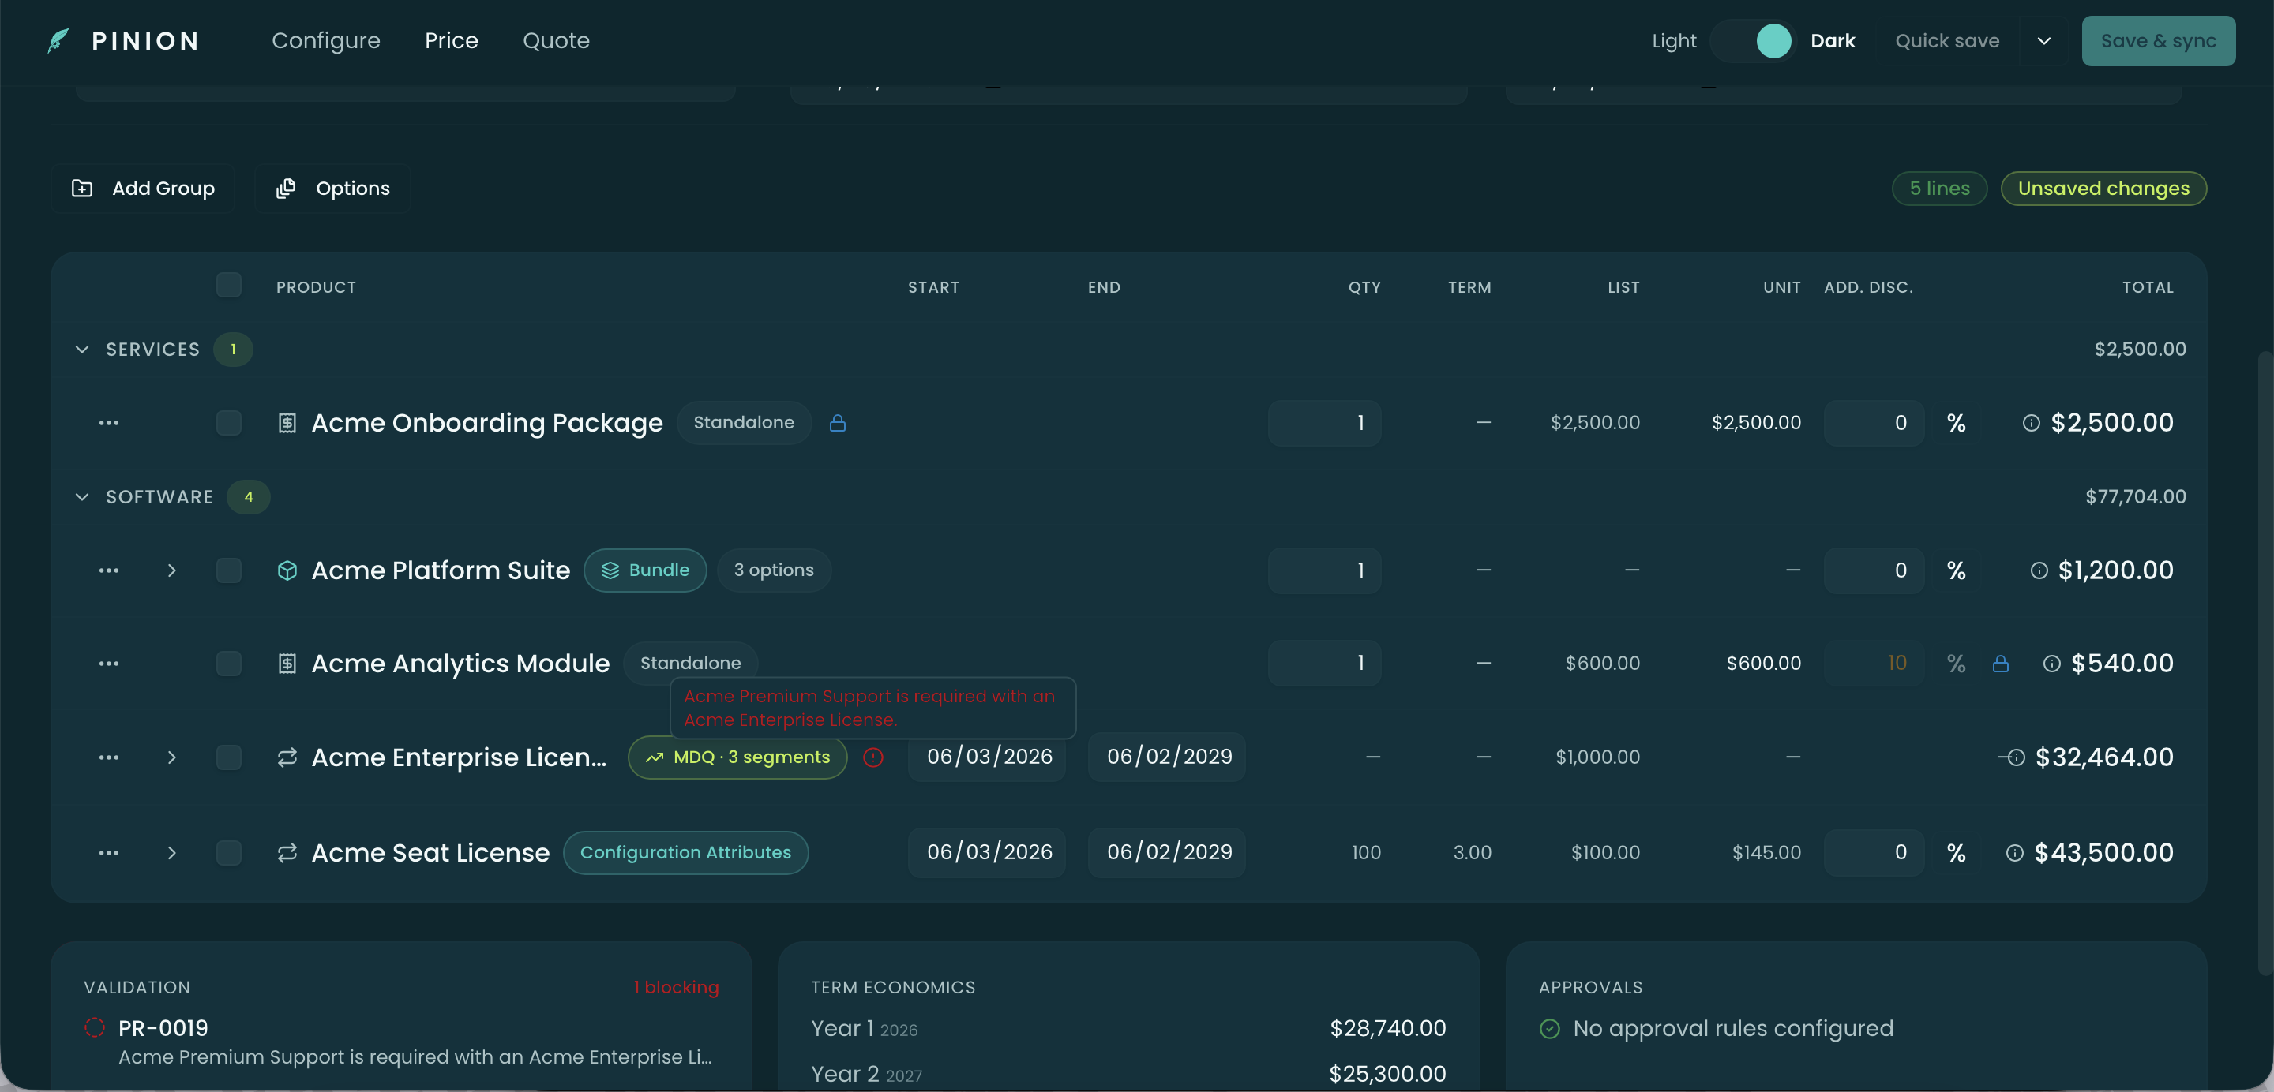The image size is (2274, 1092).
Task: Tick the select-all checkbox in the table header
Action: pos(229,285)
